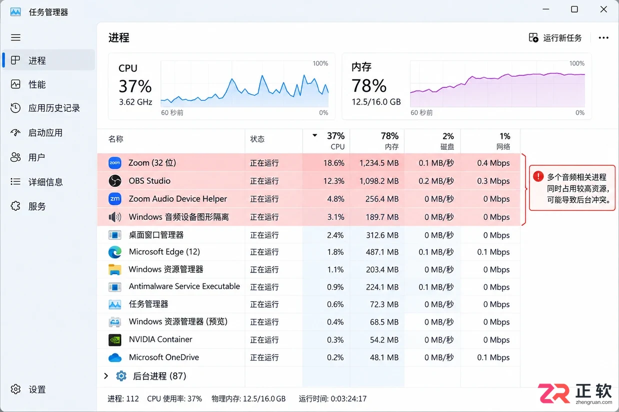
Task: Click the 进程 sidebar icon
Action: 15,60
